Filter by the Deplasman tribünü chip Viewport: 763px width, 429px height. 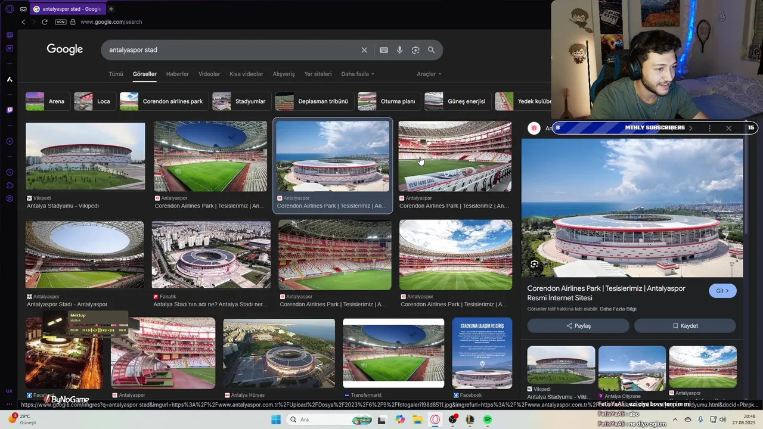tap(315, 101)
